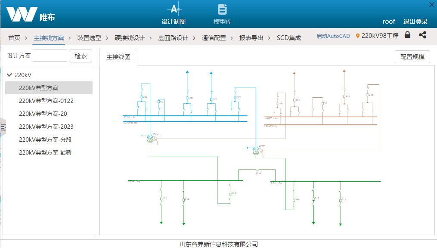Select 220kV典型方案-2023 scheme
The width and height of the screenshot is (437, 248).
point(46,127)
